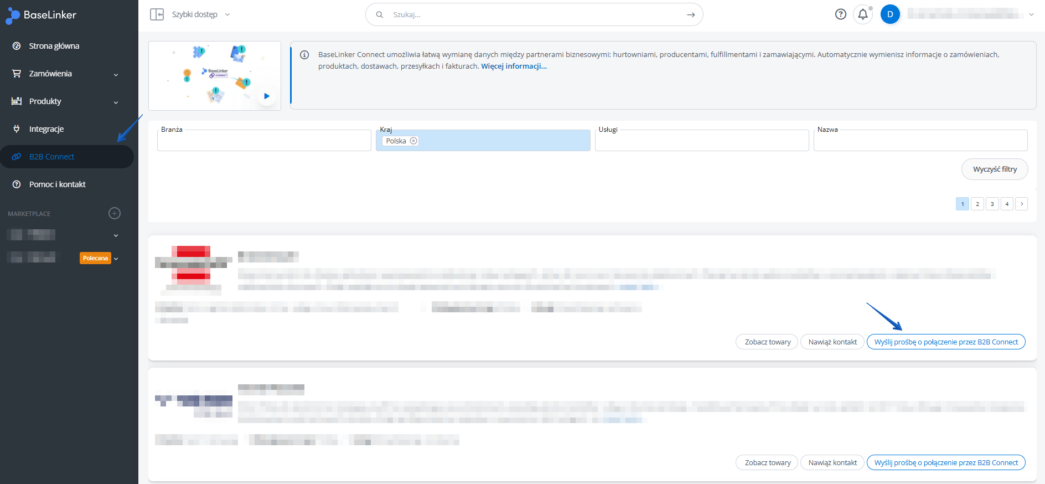This screenshot has width=1045, height=484.
Task: Open the Szybki dostęp dropdown
Action: coord(201,14)
